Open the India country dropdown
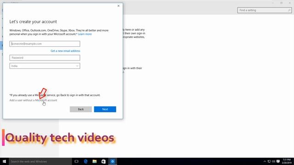Image resolution: width=294 pixels, height=165 pixels. click(45, 66)
